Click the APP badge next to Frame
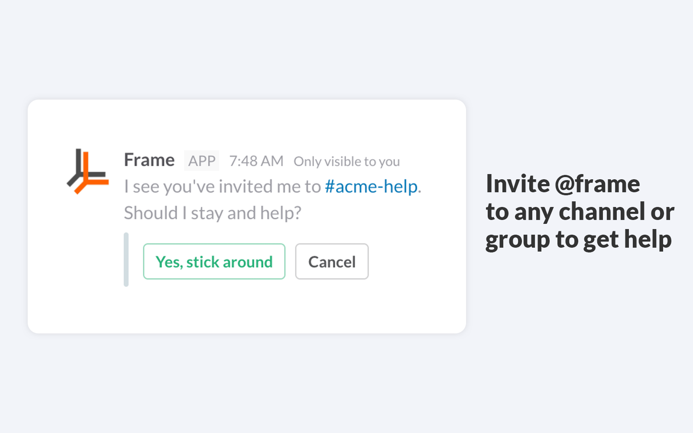 pos(201,161)
